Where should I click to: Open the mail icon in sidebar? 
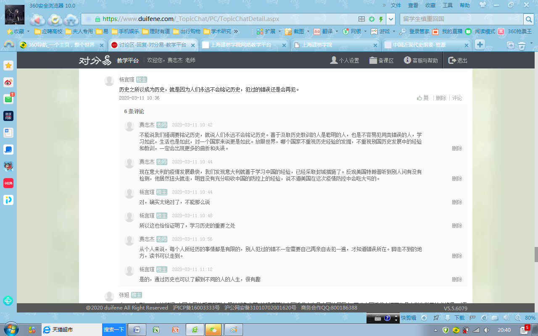[8, 99]
